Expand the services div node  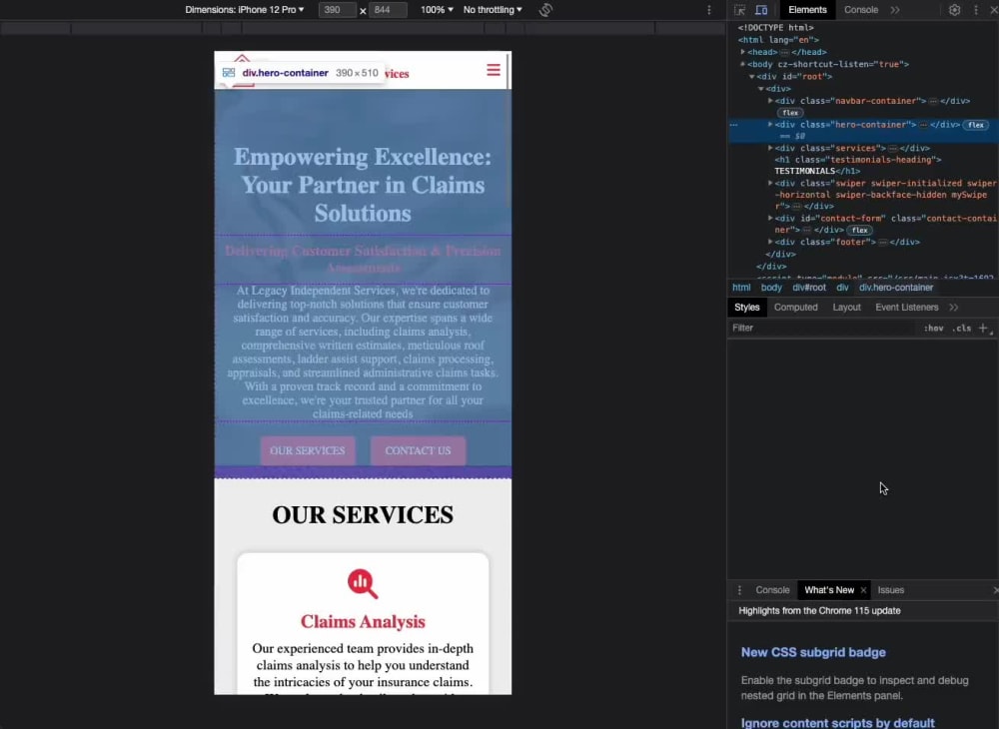pyautogui.click(x=770, y=148)
